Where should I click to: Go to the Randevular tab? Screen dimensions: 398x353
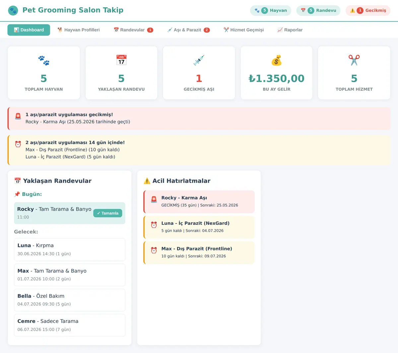tap(133, 30)
